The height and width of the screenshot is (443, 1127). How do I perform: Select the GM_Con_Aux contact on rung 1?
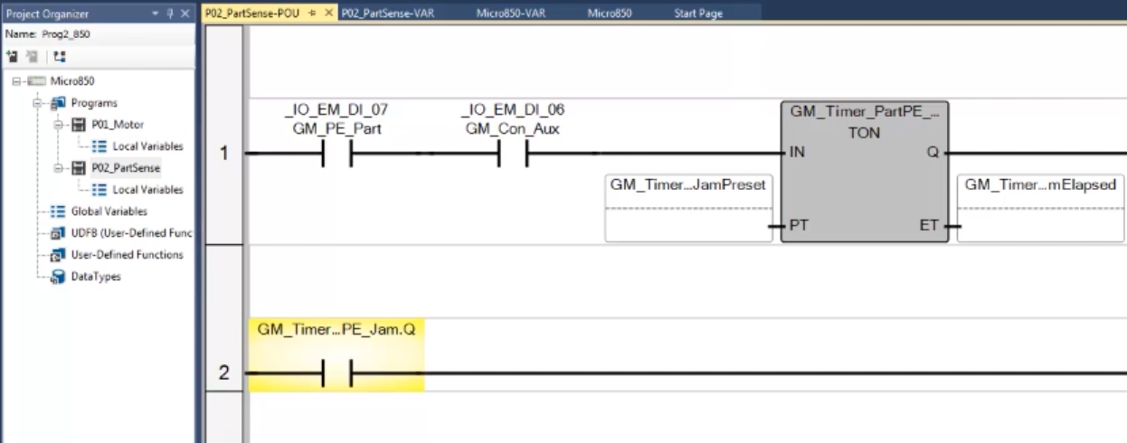pos(513,155)
